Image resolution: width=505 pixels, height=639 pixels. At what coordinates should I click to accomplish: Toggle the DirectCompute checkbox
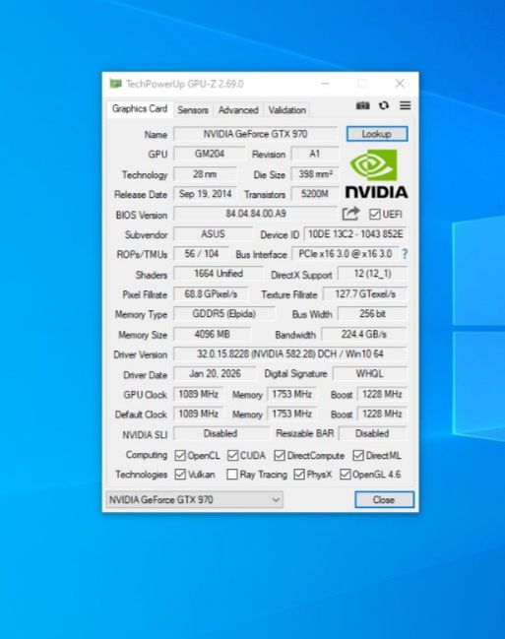280,456
